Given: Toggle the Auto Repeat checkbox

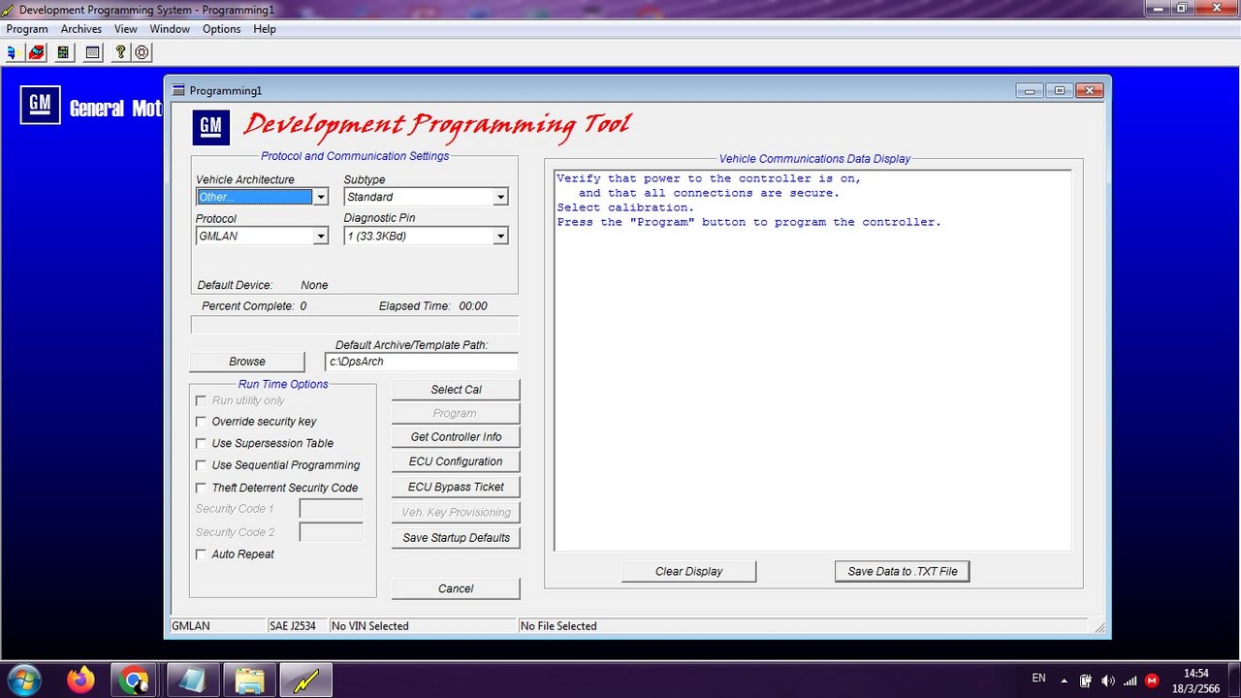Looking at the screenshot, I should [202, 555].
